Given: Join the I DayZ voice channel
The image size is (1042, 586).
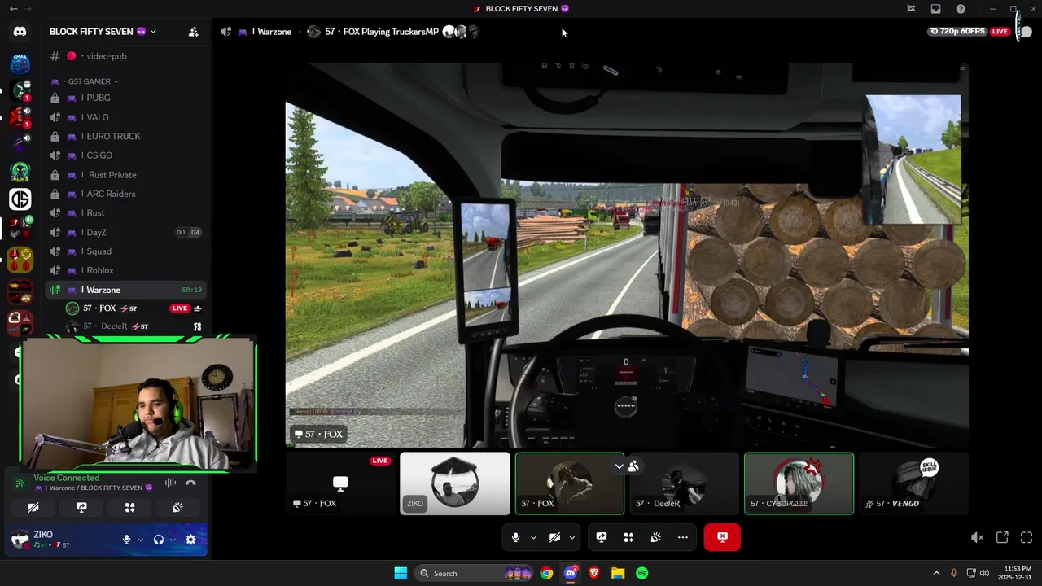Looking at the screenshot, I should click(126, 232).
